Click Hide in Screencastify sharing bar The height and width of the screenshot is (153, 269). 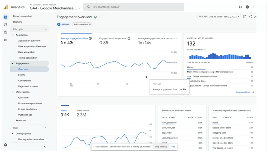[173, 147]
